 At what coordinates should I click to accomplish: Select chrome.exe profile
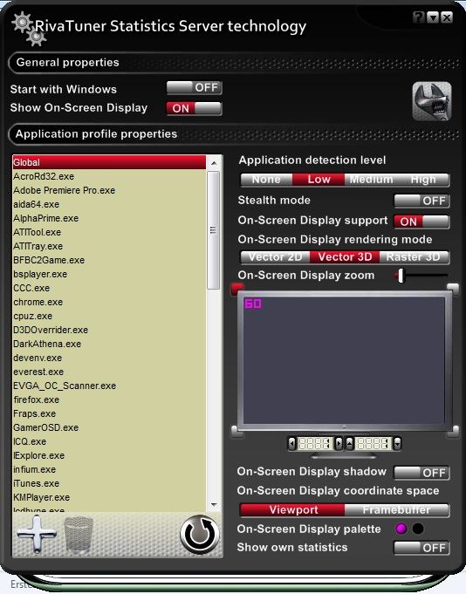(109, 302)
